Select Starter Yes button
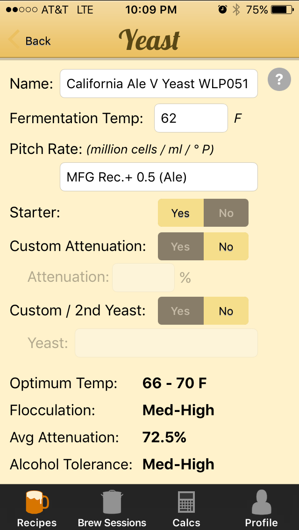The image size is (299, 530). pos(181,213)
